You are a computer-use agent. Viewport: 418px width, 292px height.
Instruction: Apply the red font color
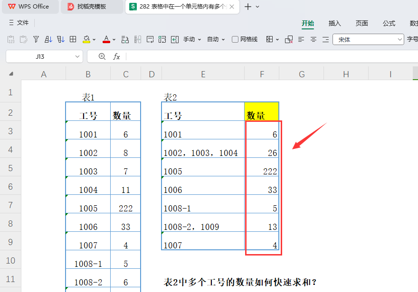pyautogui.click(x=106, y=40)
